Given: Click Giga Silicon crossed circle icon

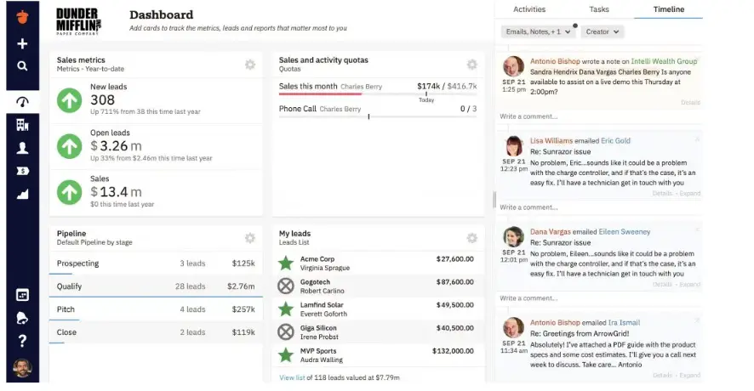Looking at the screenshot, I should tap(286, 331).
